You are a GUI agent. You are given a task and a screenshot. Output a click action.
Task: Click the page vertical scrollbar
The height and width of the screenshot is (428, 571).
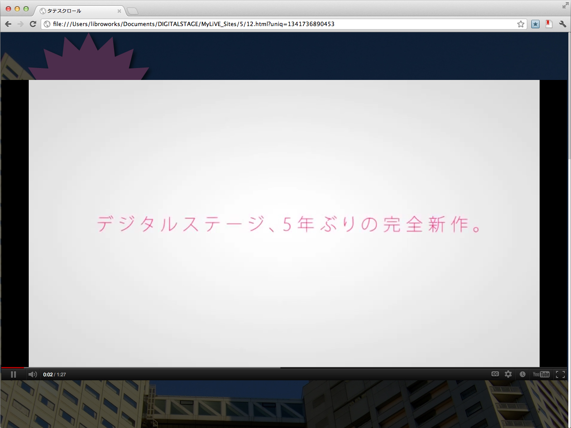tap(569, 96)
